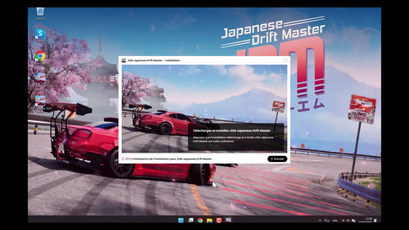Click the battery status tray icon
This screenshot has height=230, width=409.
[353, 221]
